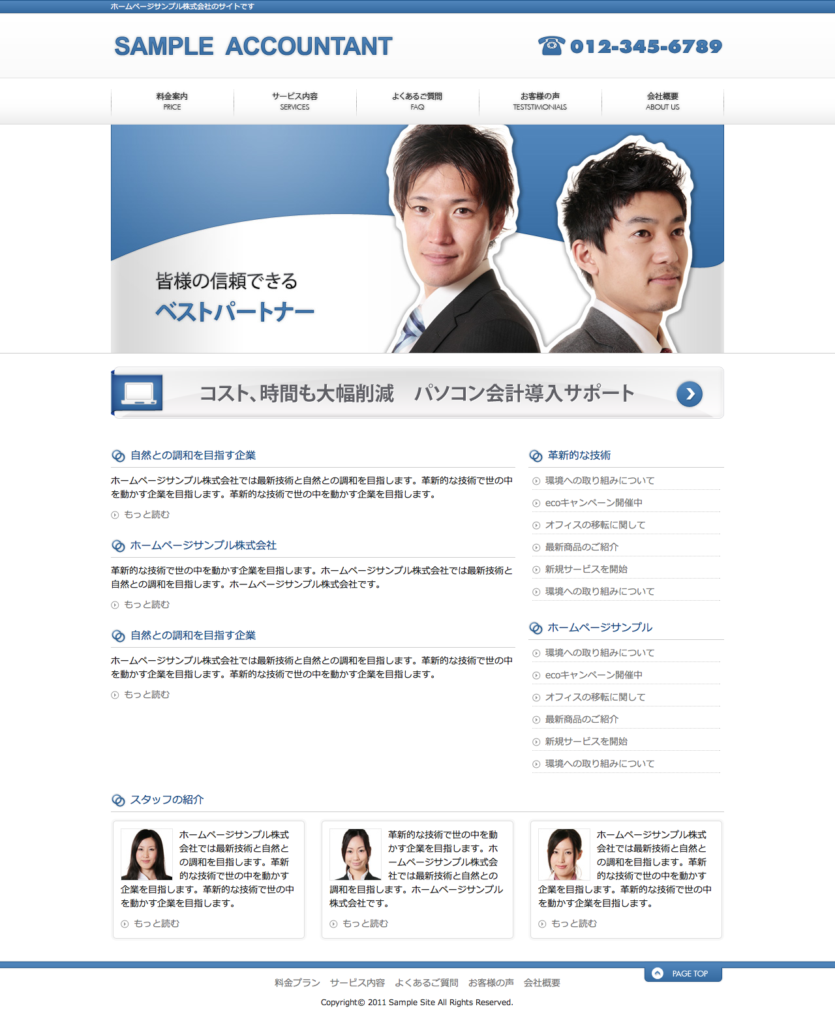Click the laptop icon on the support banner
835x1015 pixels.
(x=139, y=393)
